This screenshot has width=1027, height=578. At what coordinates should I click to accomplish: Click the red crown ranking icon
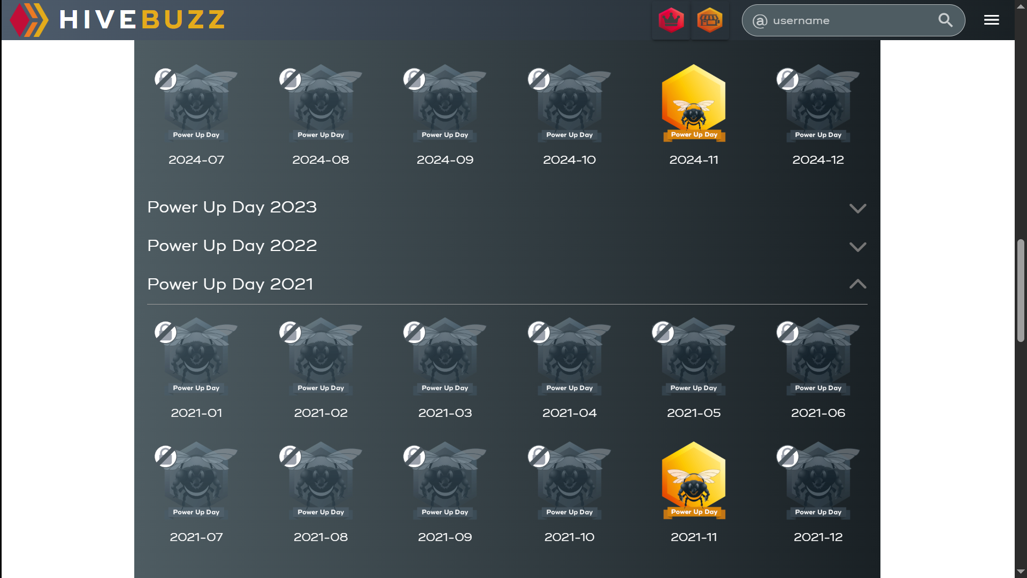click(671, 20)
